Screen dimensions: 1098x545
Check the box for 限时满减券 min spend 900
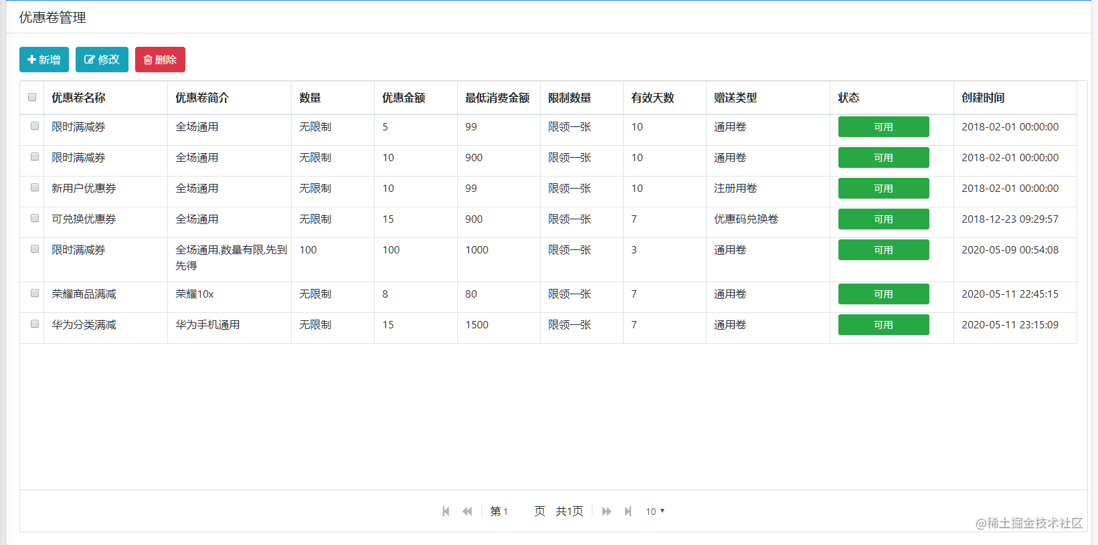click(x=35, y=156)
